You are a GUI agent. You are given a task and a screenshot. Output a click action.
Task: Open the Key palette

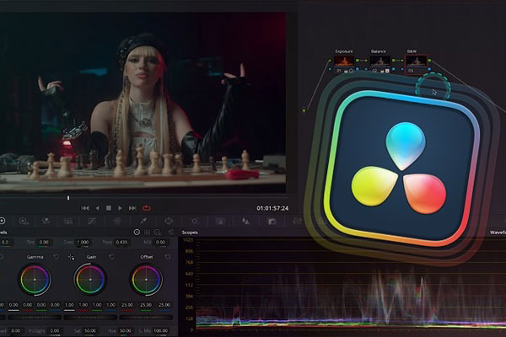pos(272,222)
